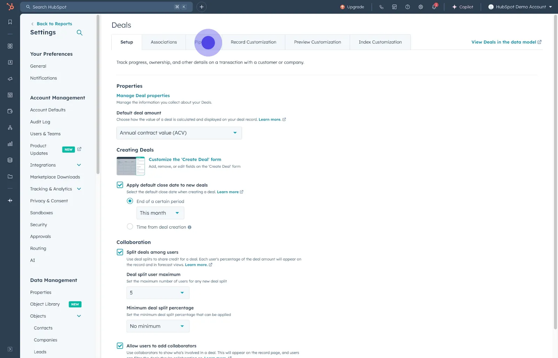The width and height of the screenshot is (558, 358).
Task: Open Users & Teams settings
Action: click(x=45, y=134)
